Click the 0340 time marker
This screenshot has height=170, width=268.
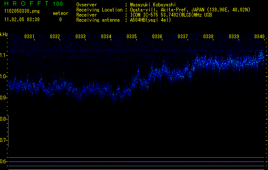[259, 36]
